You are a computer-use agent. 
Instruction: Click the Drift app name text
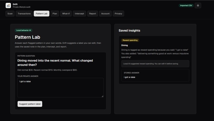click(15, 4)
